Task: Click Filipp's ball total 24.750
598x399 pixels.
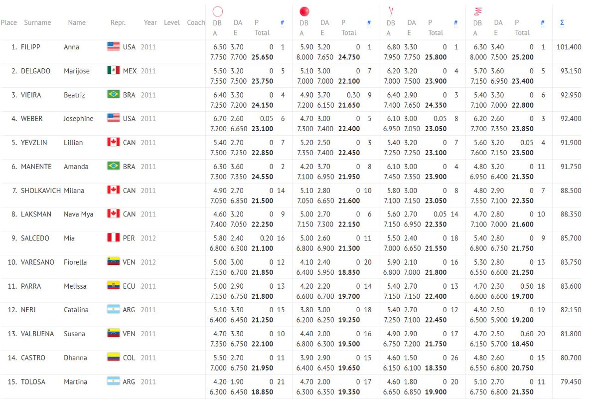Action: point(349,57)
